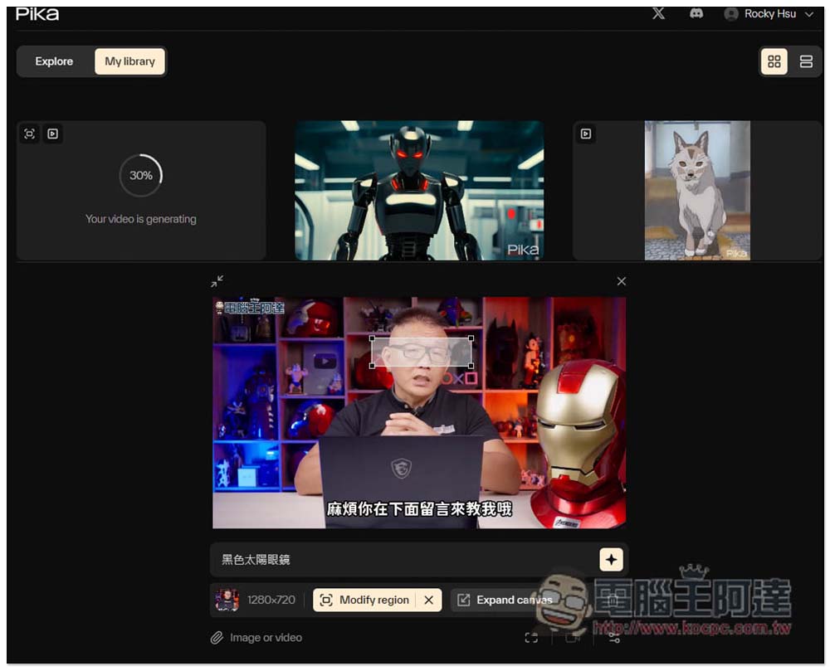Viewport: 830px width, 671px height.
Task: Click the Pika logo
Action: coord(37,14)
